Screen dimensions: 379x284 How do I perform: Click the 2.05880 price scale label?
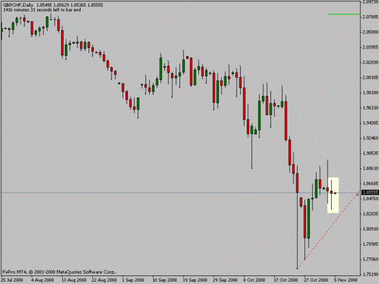click(371, 32)
